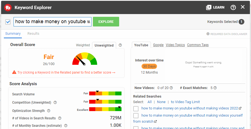Tick checkbox for 'without making videos 2022'
The width and height of the screenshot is (251, 129).
pos(136,109)
